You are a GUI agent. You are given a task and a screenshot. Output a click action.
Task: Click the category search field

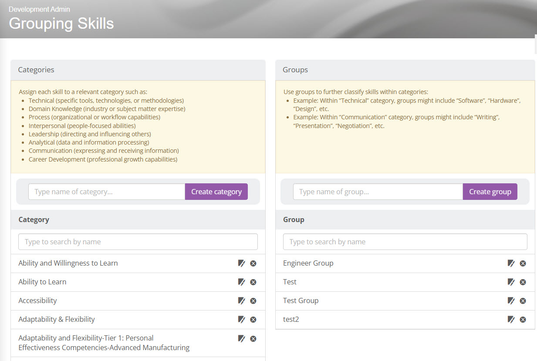(138, 242)
